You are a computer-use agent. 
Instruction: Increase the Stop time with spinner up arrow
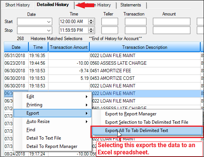coord(91,29)
